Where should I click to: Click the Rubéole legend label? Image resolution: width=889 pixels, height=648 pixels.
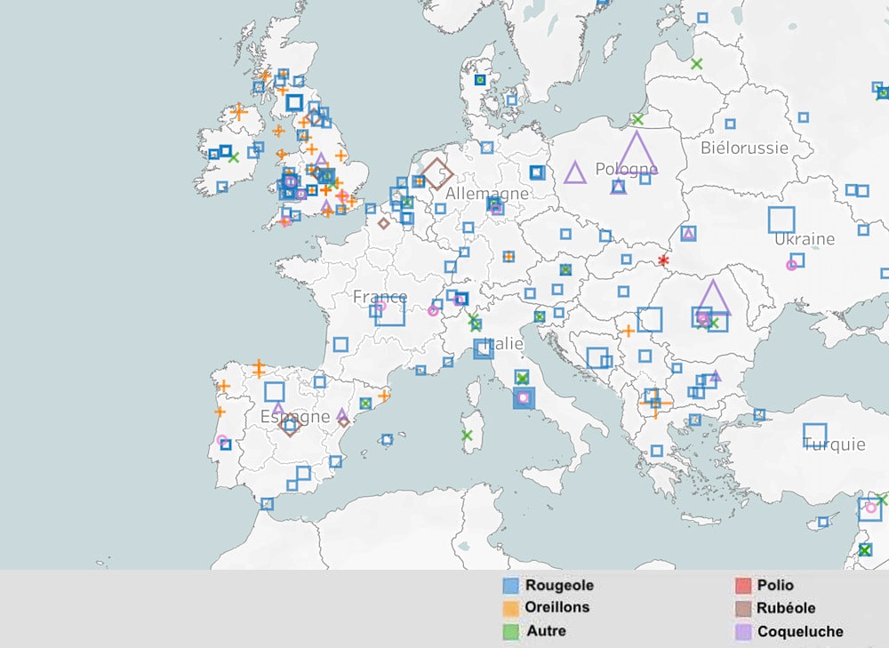tap(786, 608)
